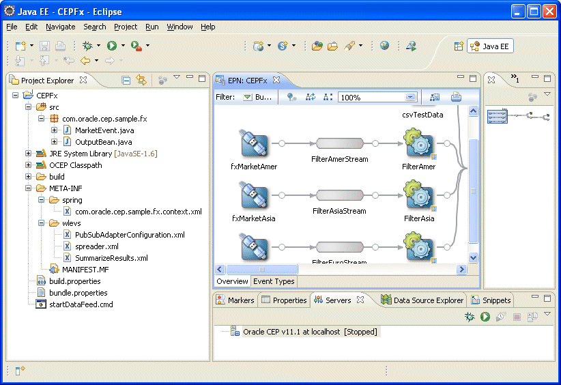Open Project Explorer view menu triangle
The width and height of the screenshot is (561, 385).
tap(177, 77)
